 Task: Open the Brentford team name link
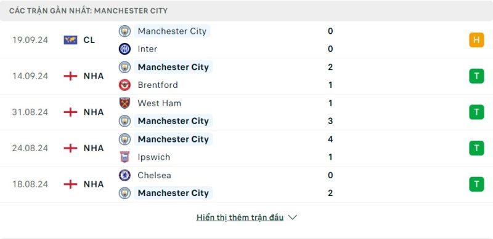tap(158, 85)
